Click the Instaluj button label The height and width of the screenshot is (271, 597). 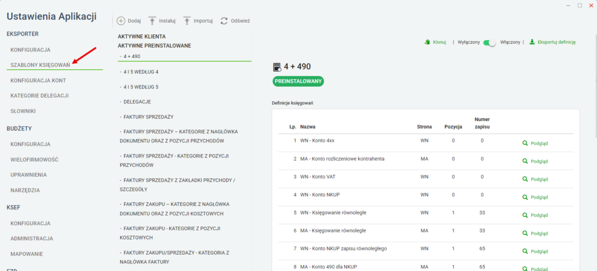click(x=167, y=22)
